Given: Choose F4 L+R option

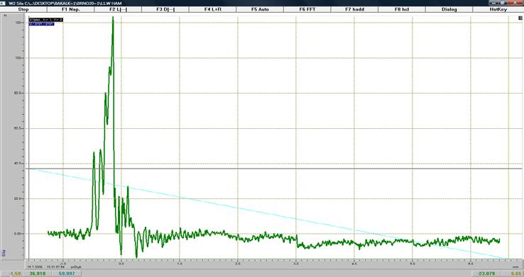Looking at the screenshot, I should (x=212, y=9).
